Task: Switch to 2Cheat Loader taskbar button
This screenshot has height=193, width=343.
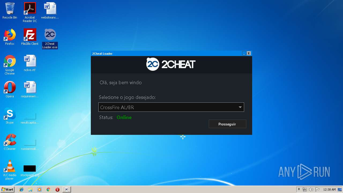Action: (67, 190)
